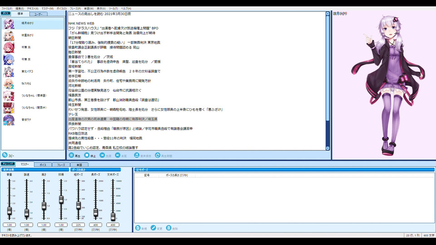Image resolution: width=436 pixels, height=245 pixels.
Task: Open the マスター(M) menu
Action: click(48, 9)
